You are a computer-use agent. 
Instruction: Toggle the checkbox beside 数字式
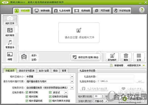click(50, 92)
